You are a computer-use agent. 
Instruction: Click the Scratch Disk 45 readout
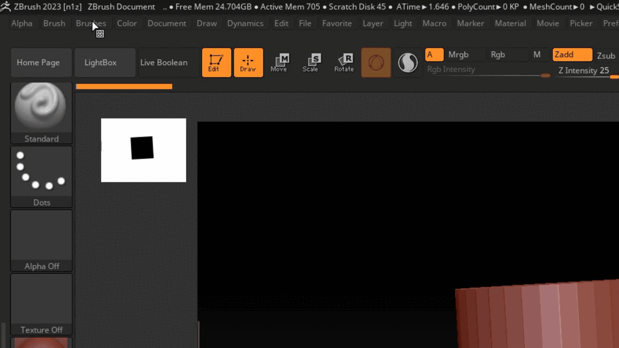coord(357,7)
